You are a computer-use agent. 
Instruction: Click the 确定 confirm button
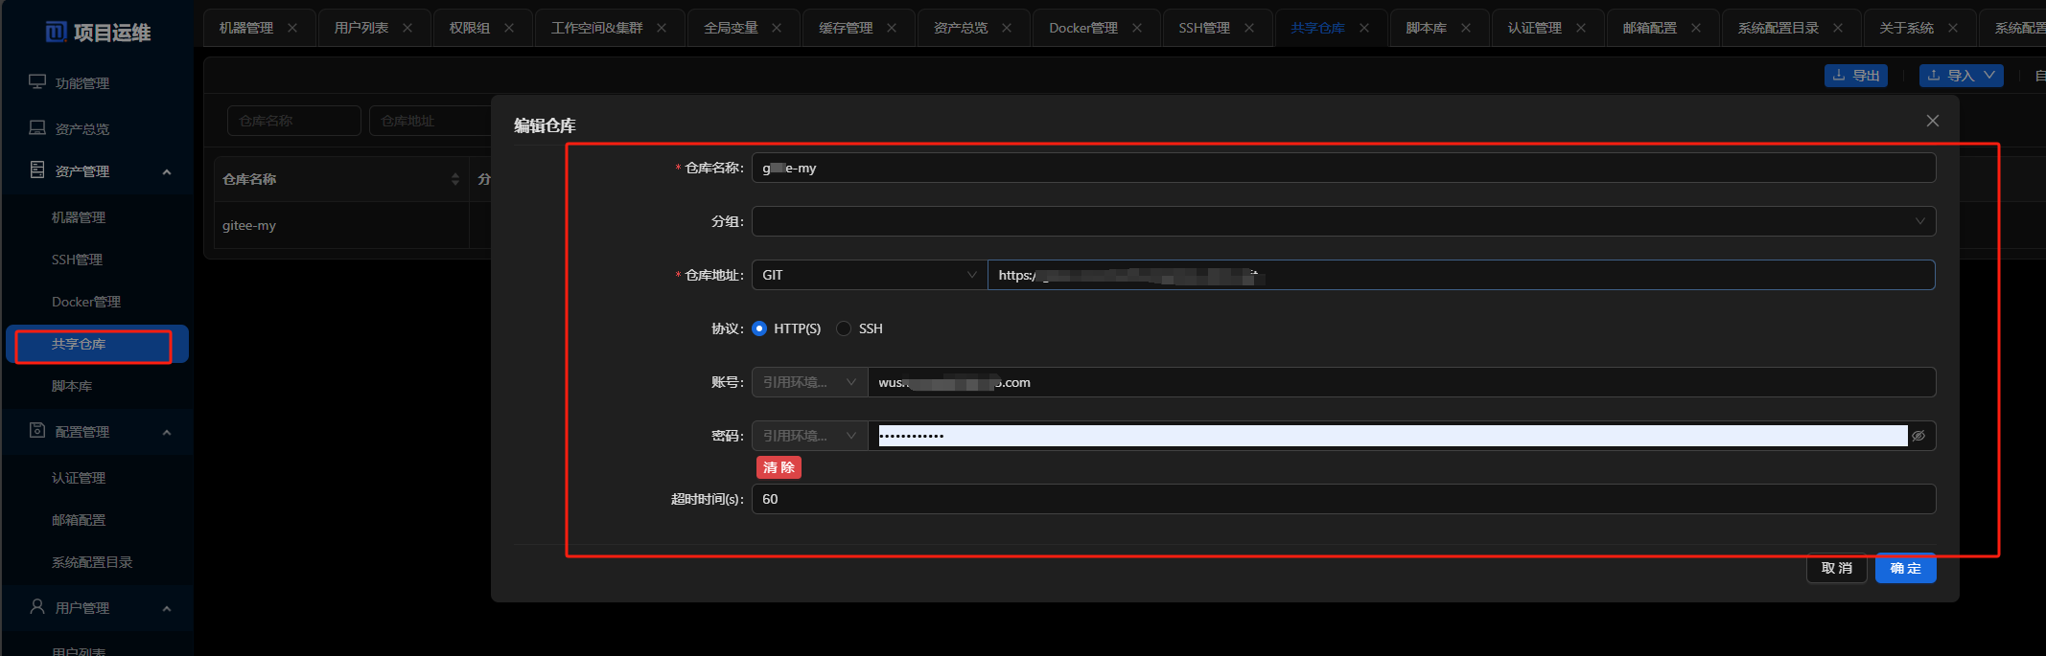pyautogui.click(x=1905, y=568)
